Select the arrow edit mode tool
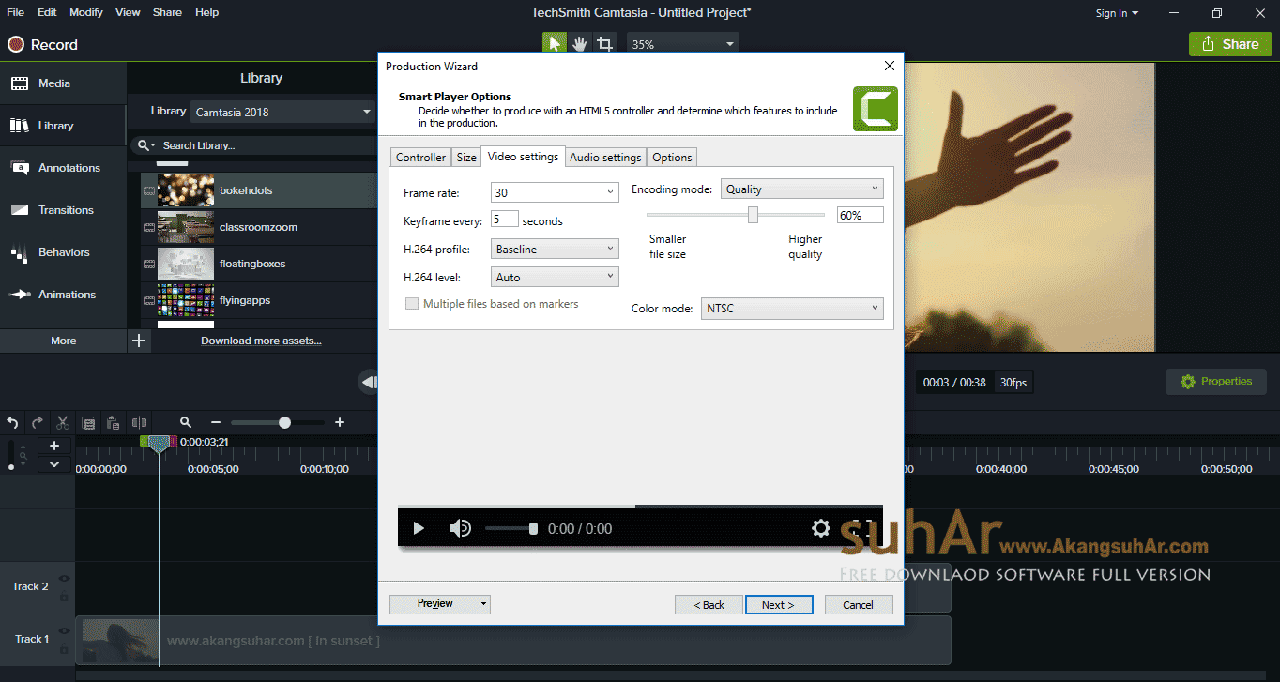1280x682 pixels. point(555,44)
